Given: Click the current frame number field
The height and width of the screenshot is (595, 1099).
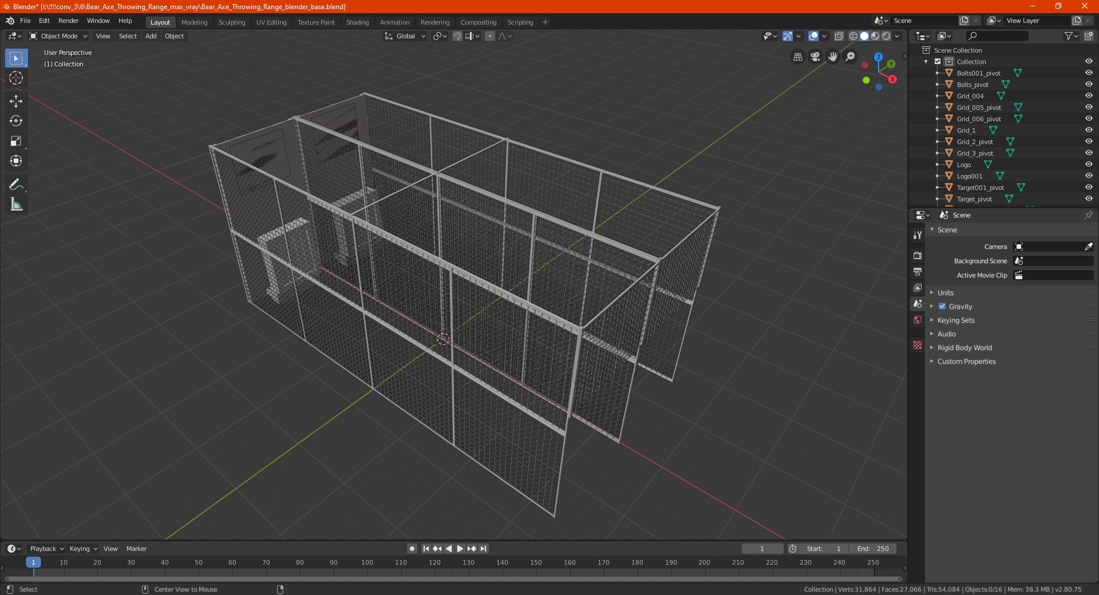Looking at the screenshot, I should click(x=762, y=549).
